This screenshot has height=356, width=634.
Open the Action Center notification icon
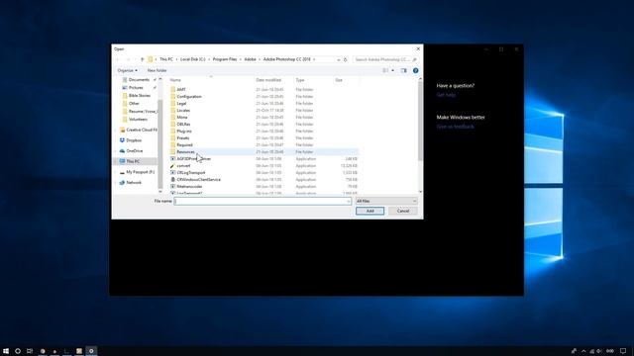(x=623, y=351)
